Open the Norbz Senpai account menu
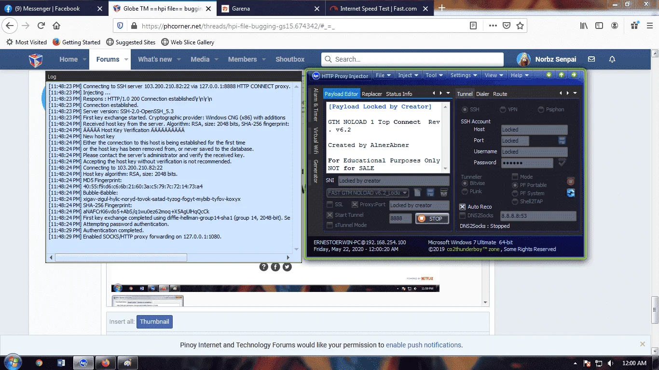 click(547, 59)
